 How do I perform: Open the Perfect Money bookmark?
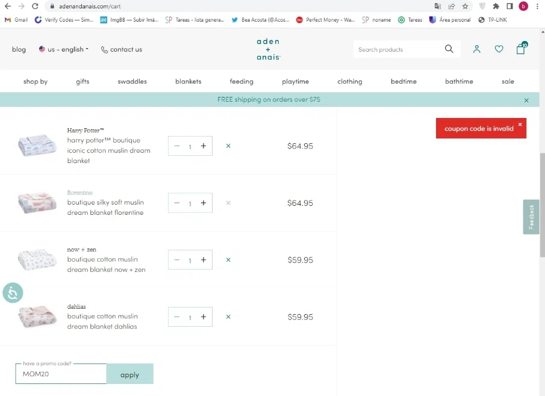tap(325, 20)
